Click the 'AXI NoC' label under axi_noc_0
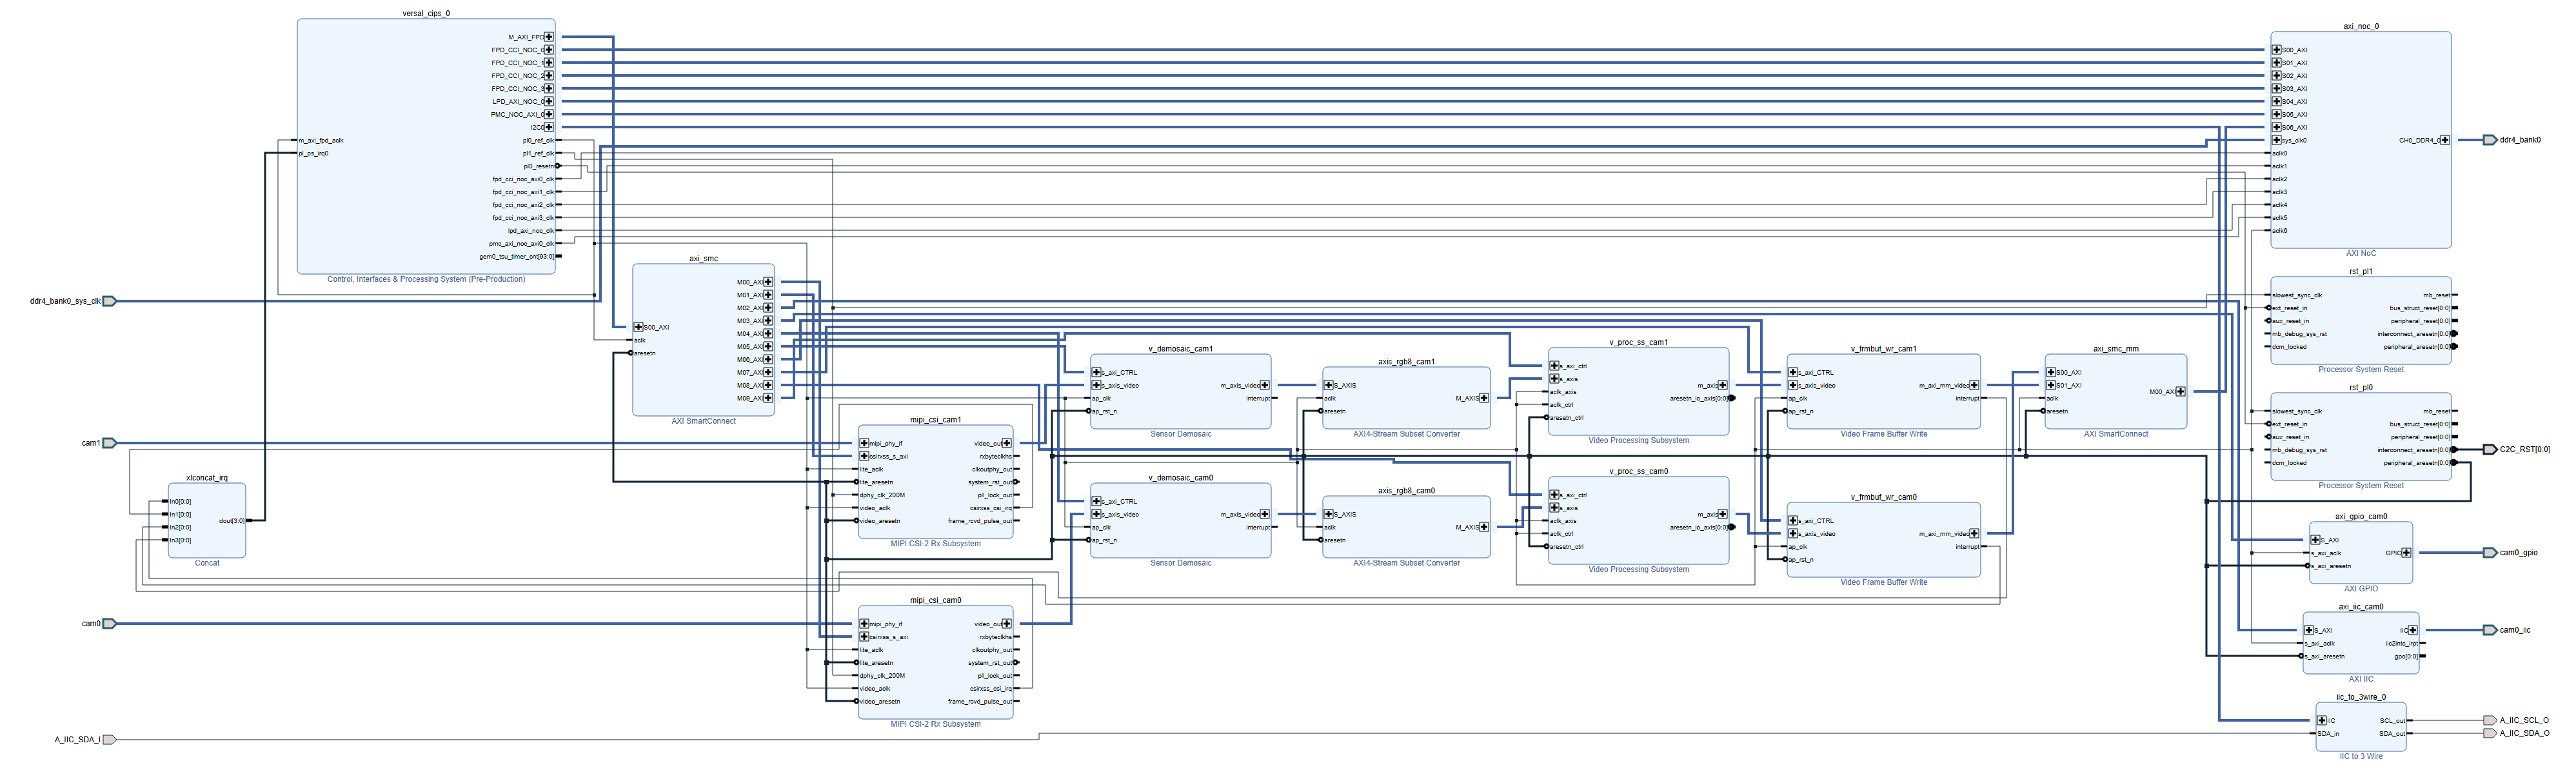 pyautogui.click(x=2361, y=253)
